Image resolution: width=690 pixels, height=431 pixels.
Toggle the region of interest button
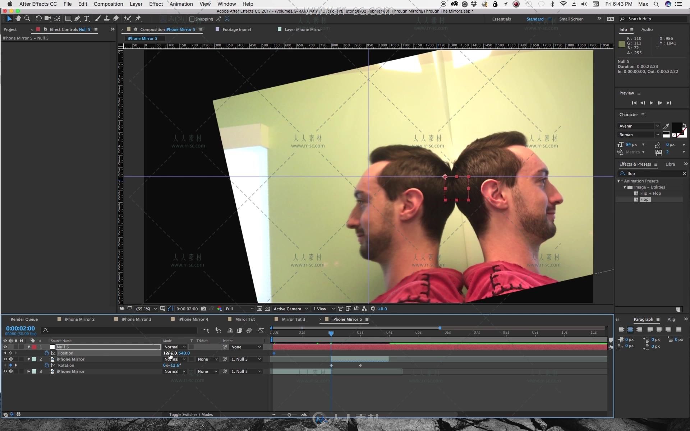259,309
